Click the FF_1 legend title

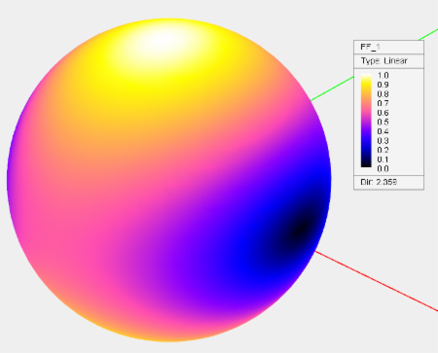[370, 48]
